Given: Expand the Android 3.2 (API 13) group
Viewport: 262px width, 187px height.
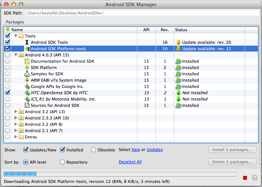Looking at the screenshot, I should pyautogui.click(x=16, y=112).
